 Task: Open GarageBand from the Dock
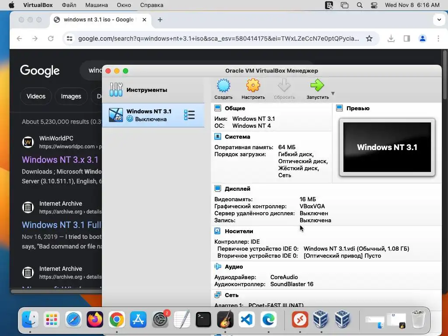[x=225, y=319]
